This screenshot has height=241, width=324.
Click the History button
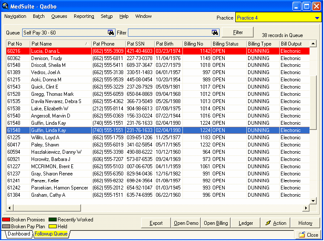coord(305,223)
